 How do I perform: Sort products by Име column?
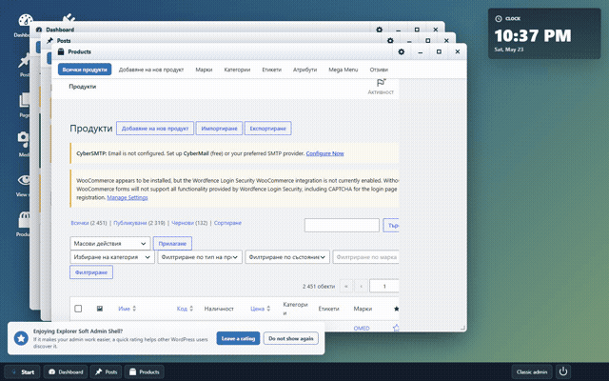click(x=127, y=309)
